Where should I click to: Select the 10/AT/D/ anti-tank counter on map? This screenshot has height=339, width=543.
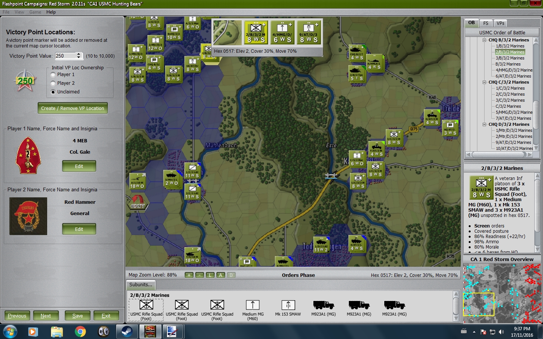coord(192,64)
